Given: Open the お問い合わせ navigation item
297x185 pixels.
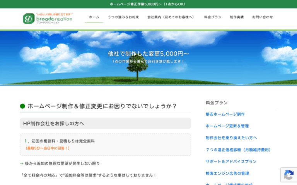Looking at the screenshot, I should [x=262, y=17].
